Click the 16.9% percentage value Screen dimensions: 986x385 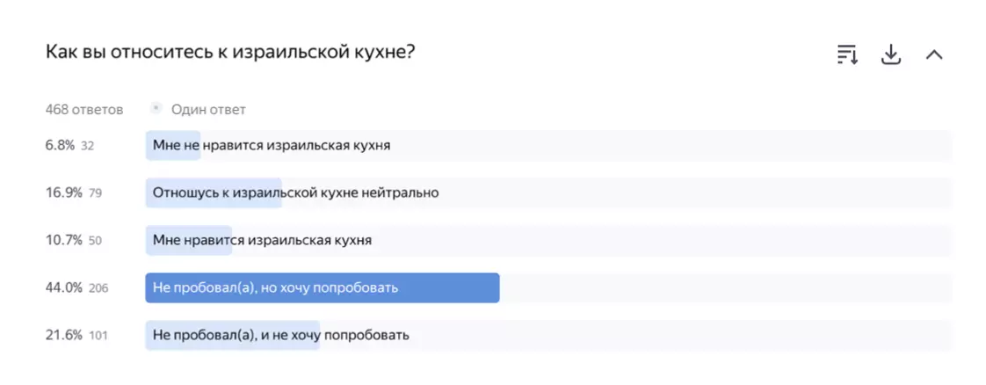63,192
